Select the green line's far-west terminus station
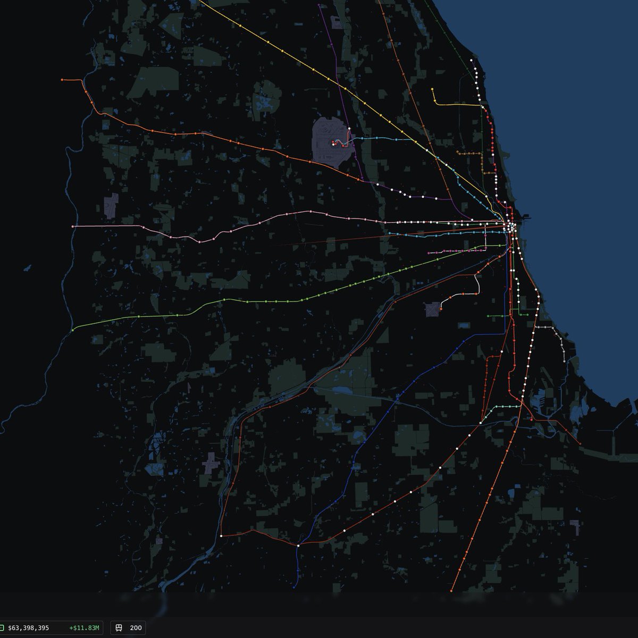Image resolution: width=638 pixels, height=638 pixels. [73, 330]
